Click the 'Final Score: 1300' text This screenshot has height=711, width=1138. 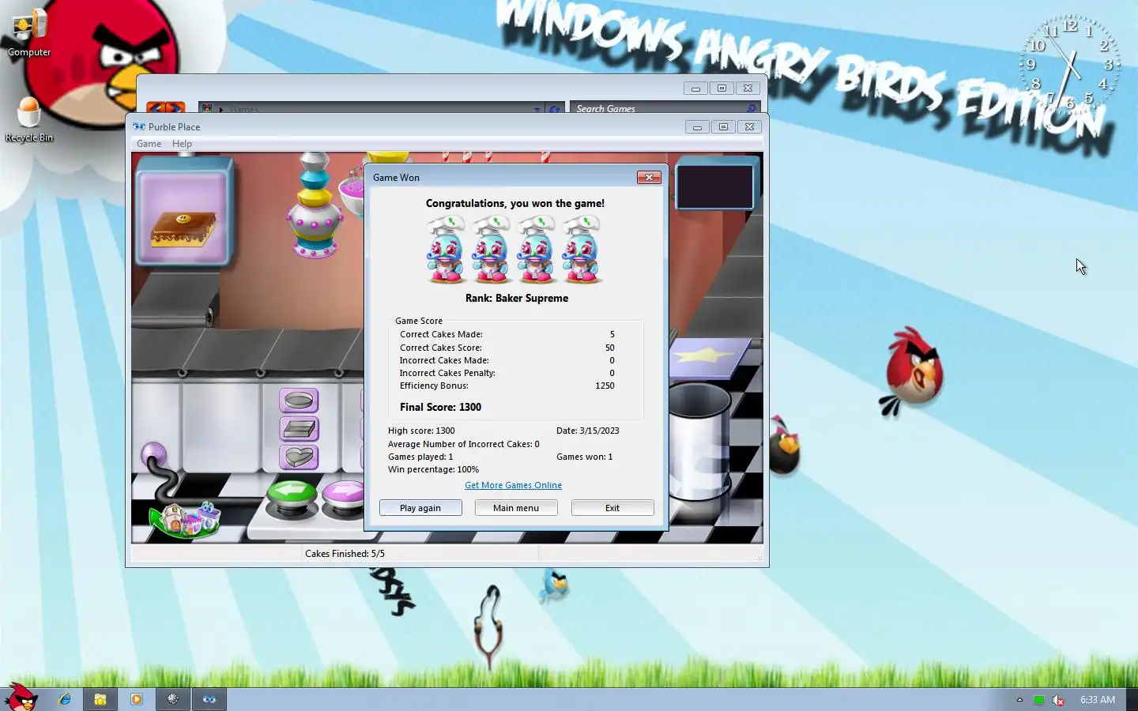coord(440,407)
